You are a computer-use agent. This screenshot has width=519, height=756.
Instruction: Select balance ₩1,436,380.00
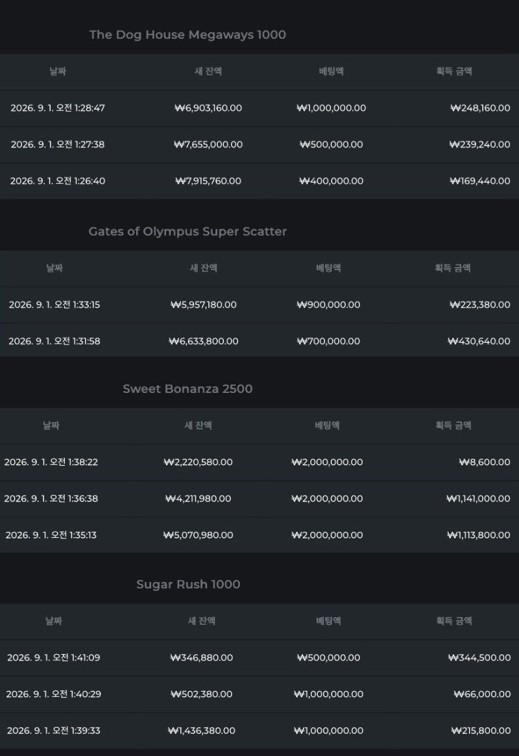coord(201,731)
